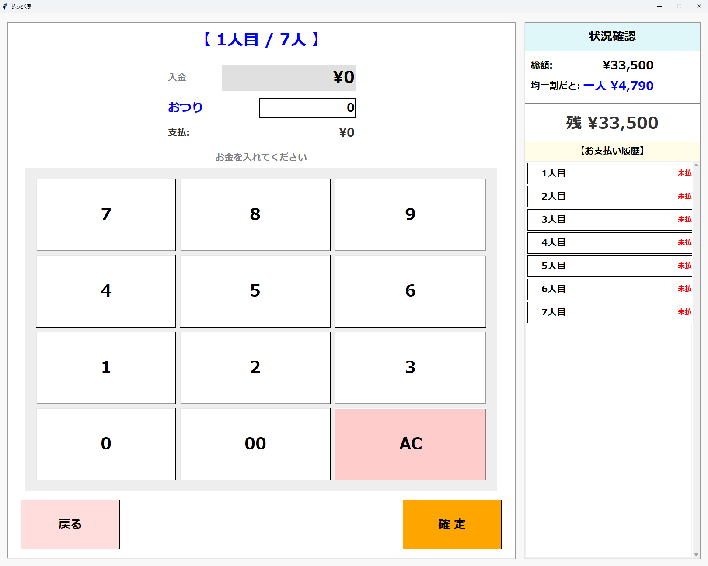Choose the 7人目 unpaid history row
708x566 pixels.
(610, 312)
